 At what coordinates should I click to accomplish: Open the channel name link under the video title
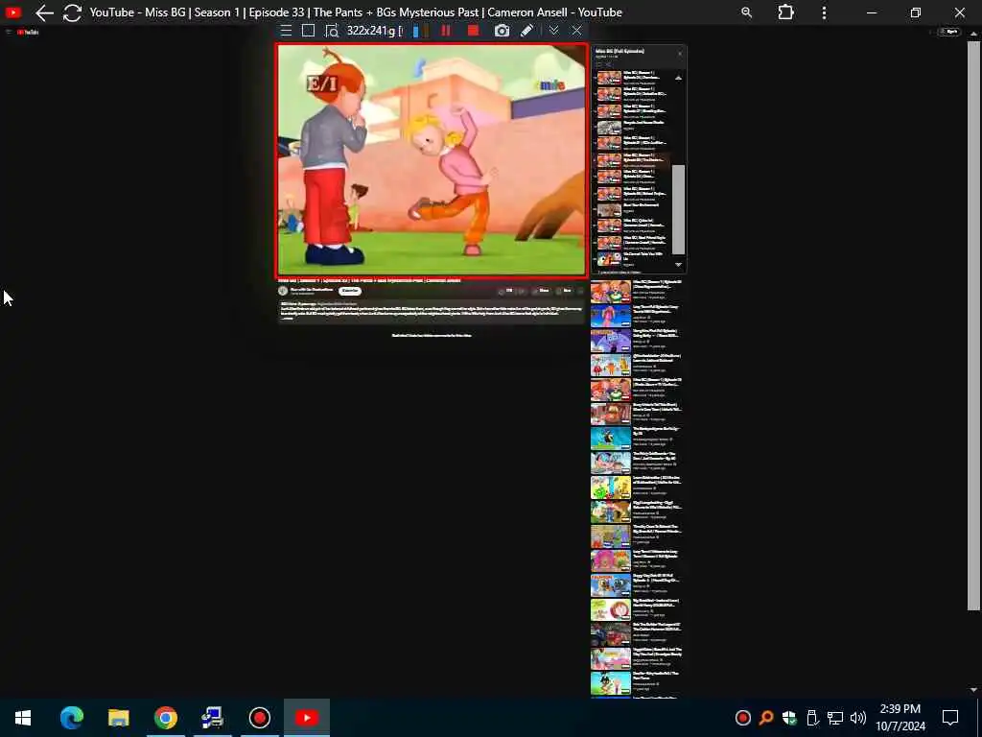click(312, 289)
